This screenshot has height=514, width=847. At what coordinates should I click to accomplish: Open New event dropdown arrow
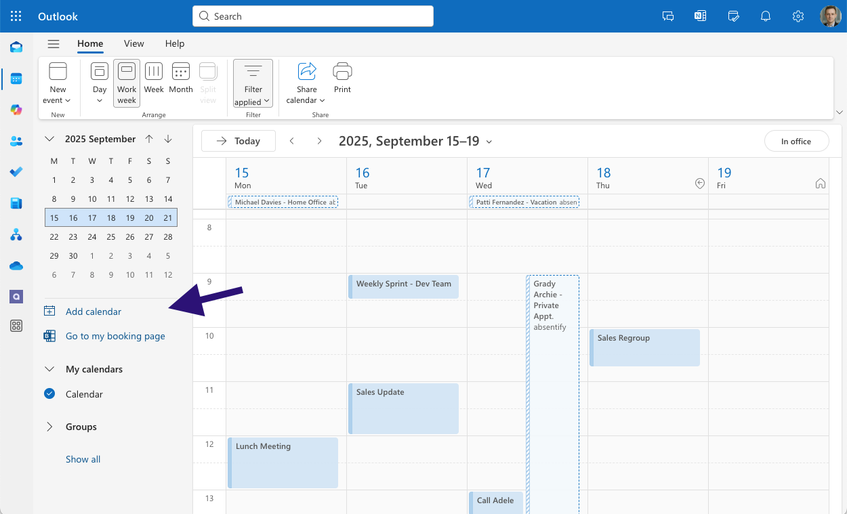(x=68, y=101)
